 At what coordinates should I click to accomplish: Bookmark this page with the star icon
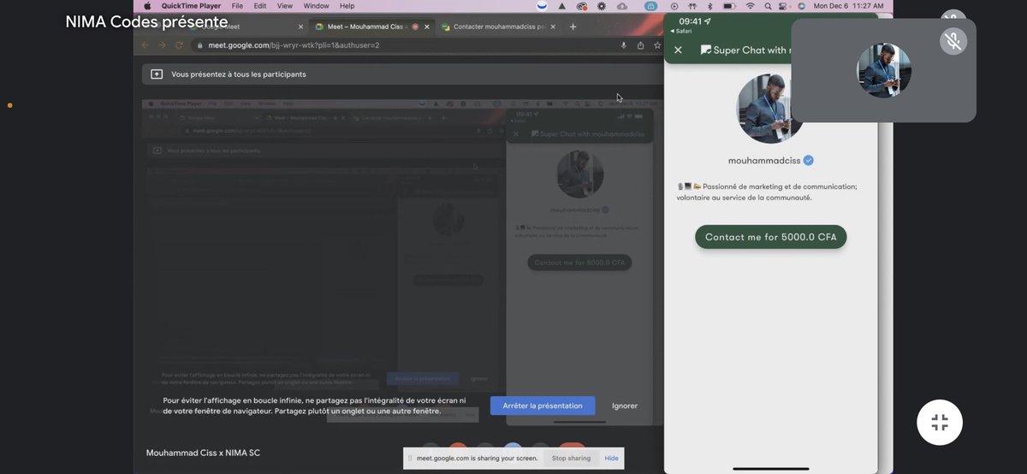pos(656,44)
